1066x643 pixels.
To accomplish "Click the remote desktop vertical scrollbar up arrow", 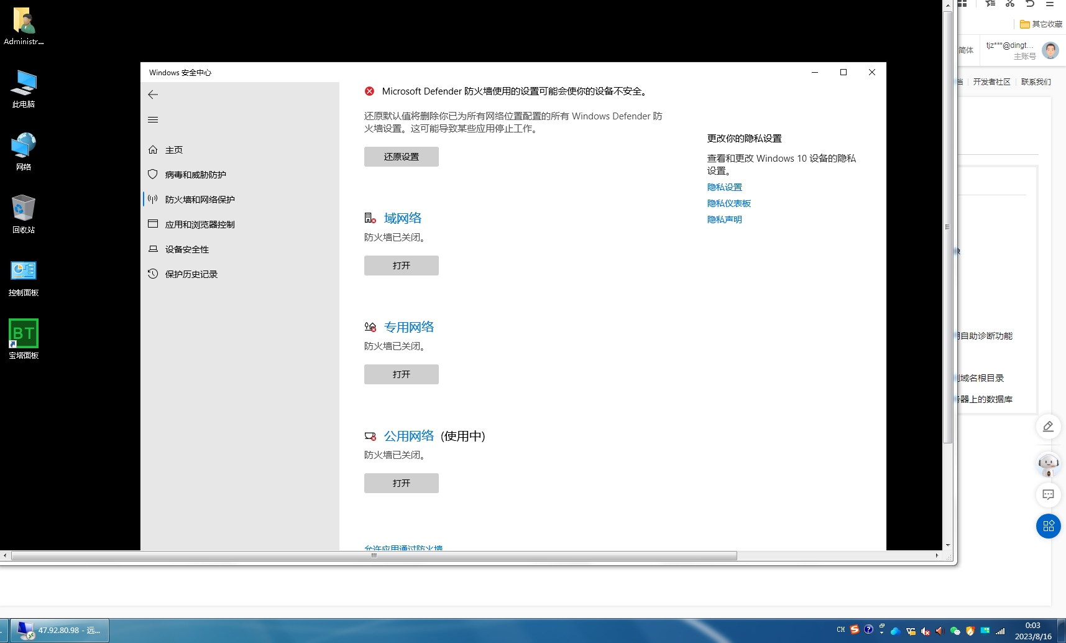I will pyautogui.click(x=948, y=5).
